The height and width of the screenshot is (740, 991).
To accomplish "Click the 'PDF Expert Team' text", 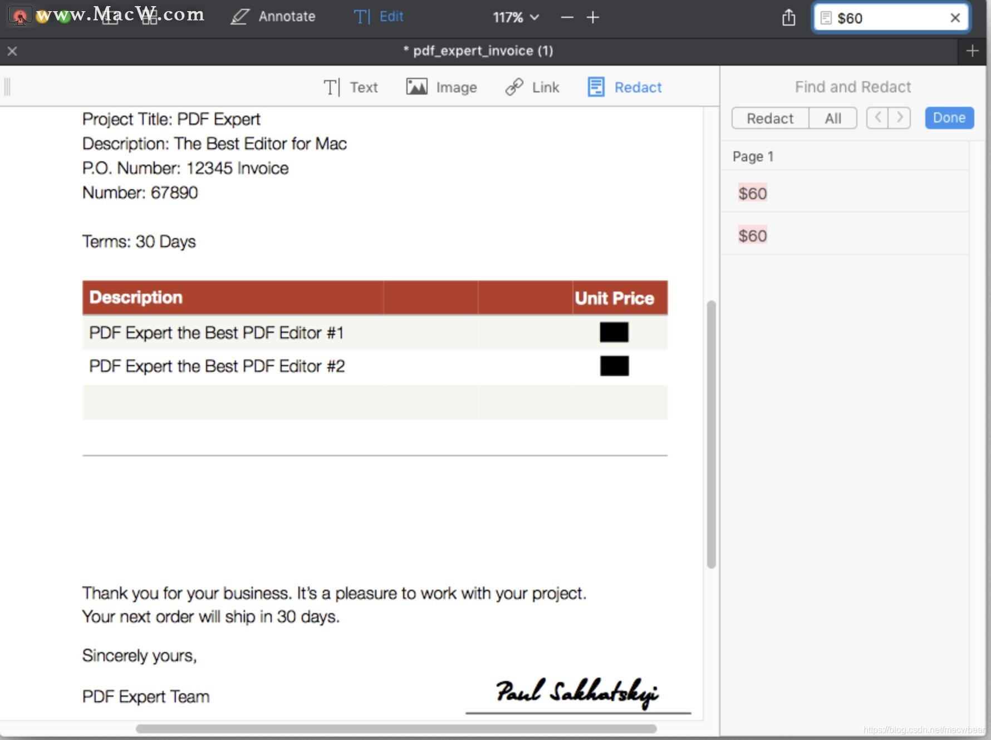I will (x=146, y=697).
